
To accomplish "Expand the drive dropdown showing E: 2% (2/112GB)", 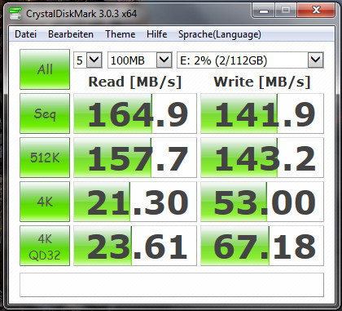I will [316, 60].
